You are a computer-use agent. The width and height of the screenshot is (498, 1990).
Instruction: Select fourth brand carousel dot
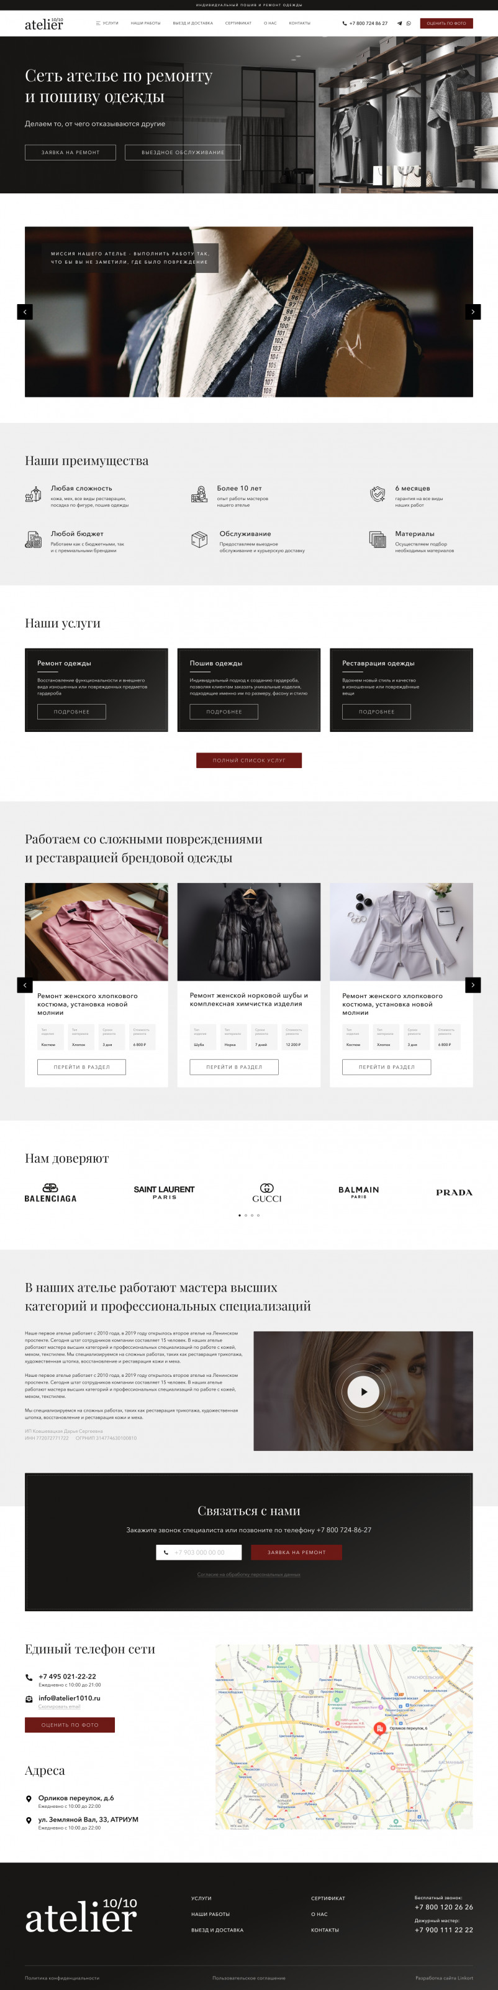[258, 1215]
